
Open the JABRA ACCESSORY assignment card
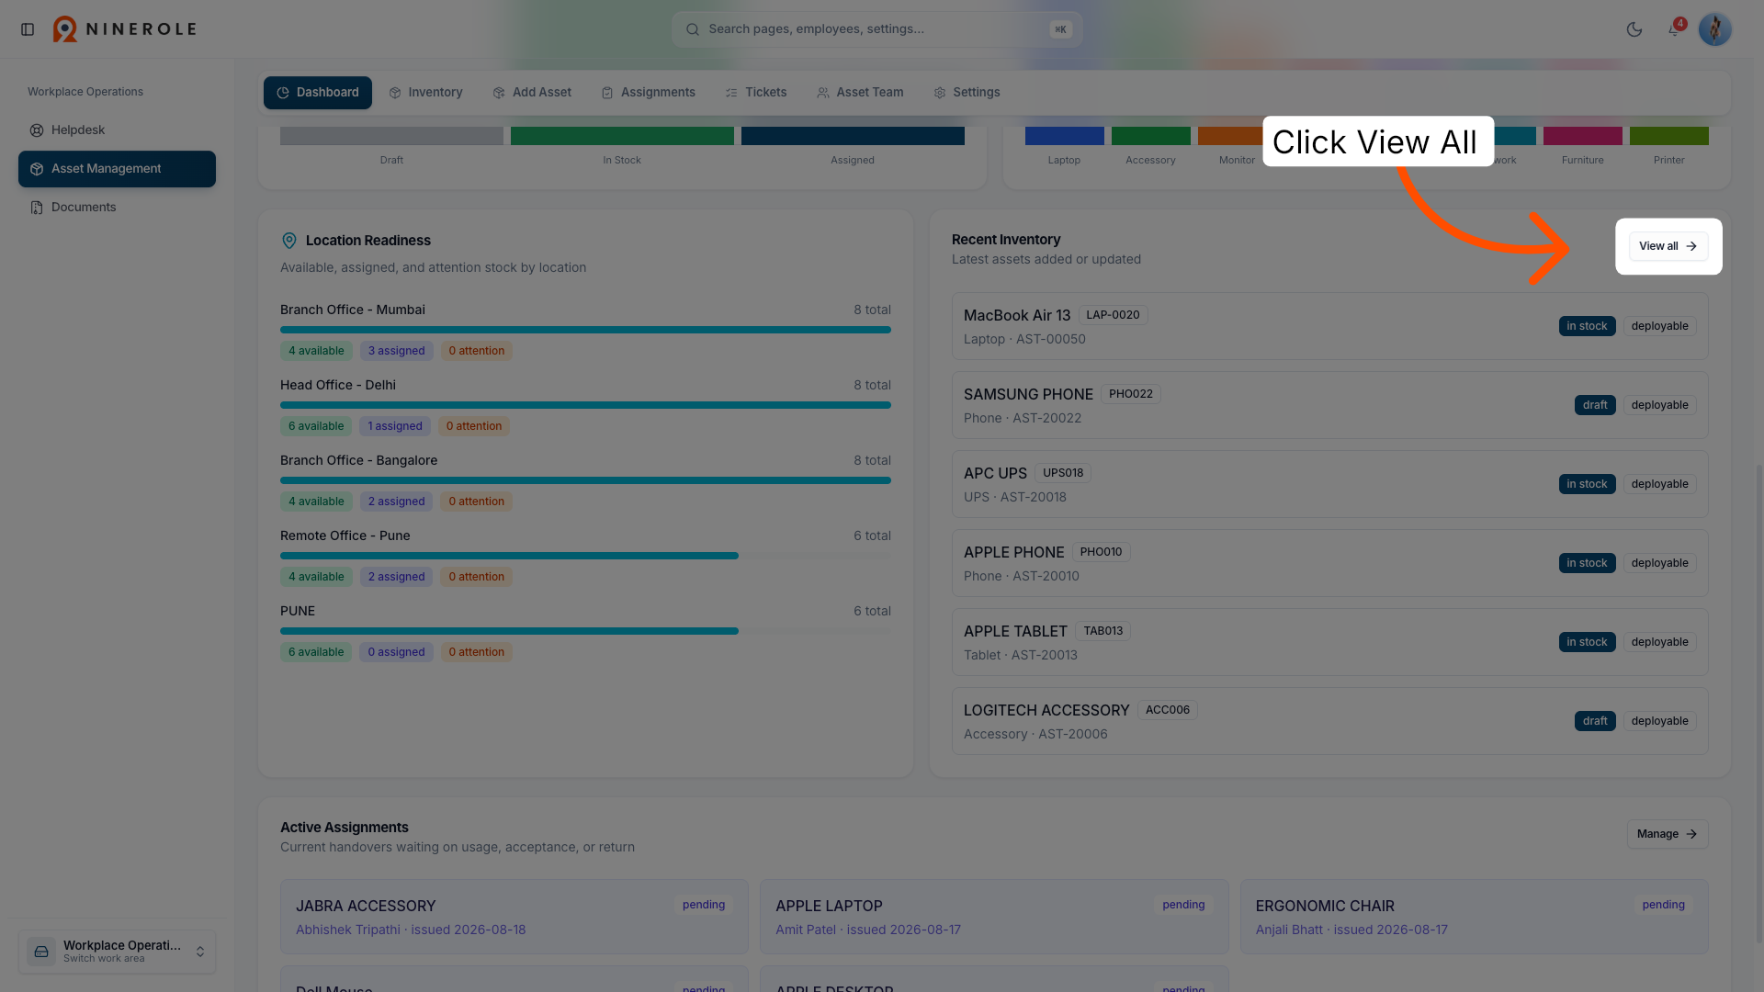tap(514, 917)
